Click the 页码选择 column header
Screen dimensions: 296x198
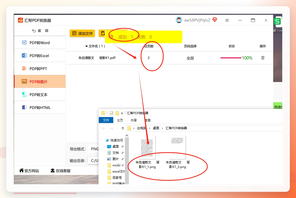tap(190, 46)
